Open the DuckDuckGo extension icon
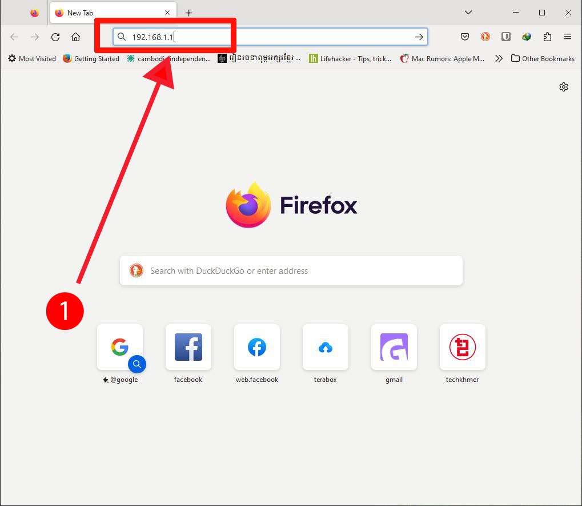 pyautogui.click(x=485, y=37)
